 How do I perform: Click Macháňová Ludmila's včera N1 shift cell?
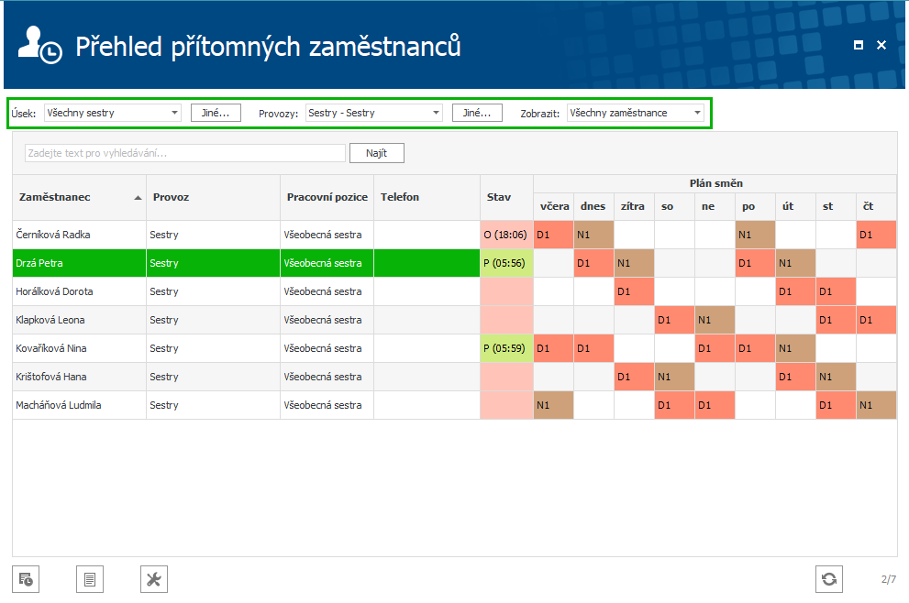click(x=554, y=405)
